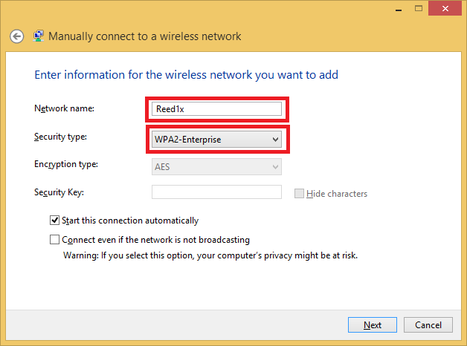Screen dimensions: 467x346
Task: Open the Encryption type AES dropdown
Action: coord(216,166)
